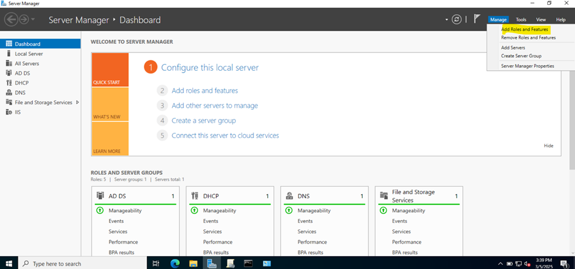Select the WHAT'S NEW tile
The height and width of the screenshot is (269, 575).
(110, 104)
